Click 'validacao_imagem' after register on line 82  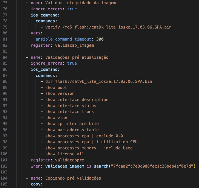pos(74,45)
